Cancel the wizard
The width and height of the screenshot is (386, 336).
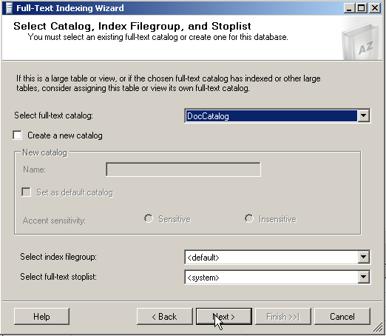point(342,317)
